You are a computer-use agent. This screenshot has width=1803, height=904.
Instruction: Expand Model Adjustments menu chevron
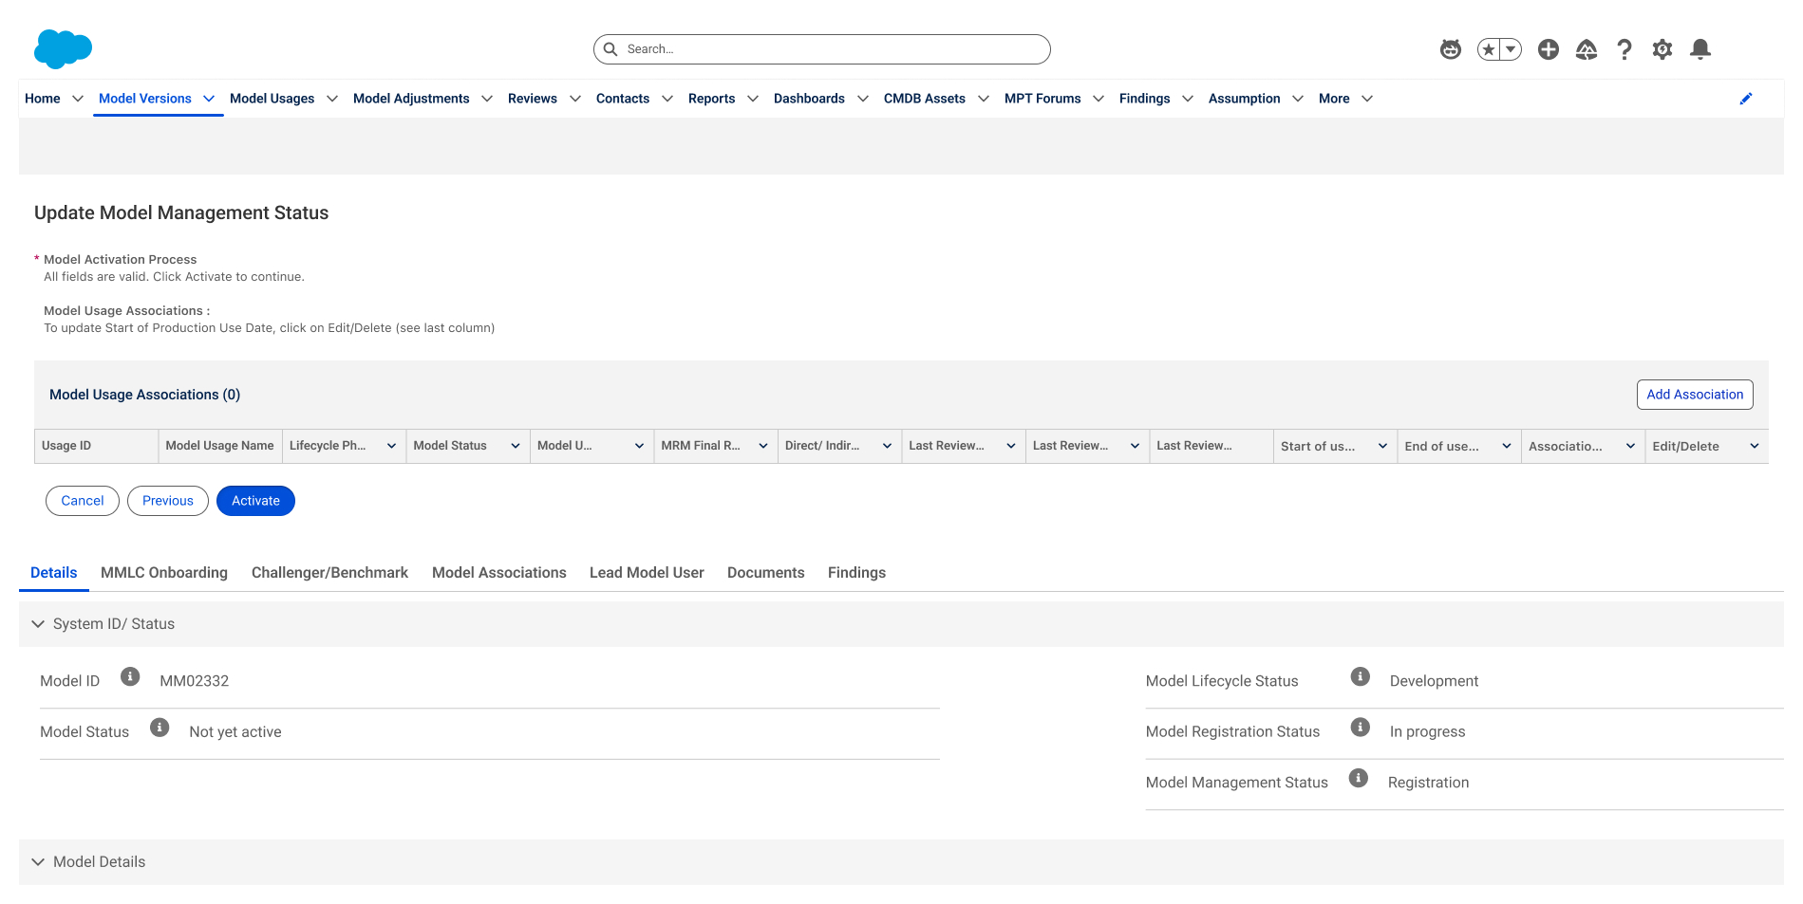point(487,99)
